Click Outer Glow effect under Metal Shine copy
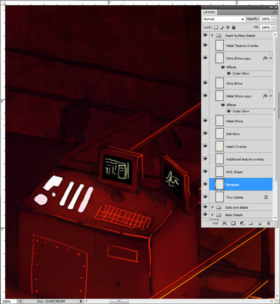 [x=241, y=111]
